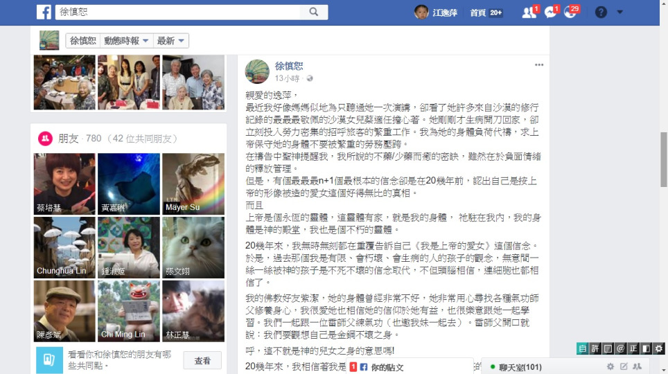Open the 聊天室(101) chat tab
668x374 pixels.
tap(520, 367)
